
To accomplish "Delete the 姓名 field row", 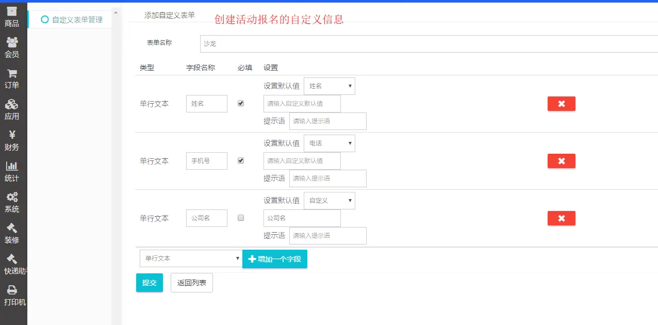I will tap(561, 103).
